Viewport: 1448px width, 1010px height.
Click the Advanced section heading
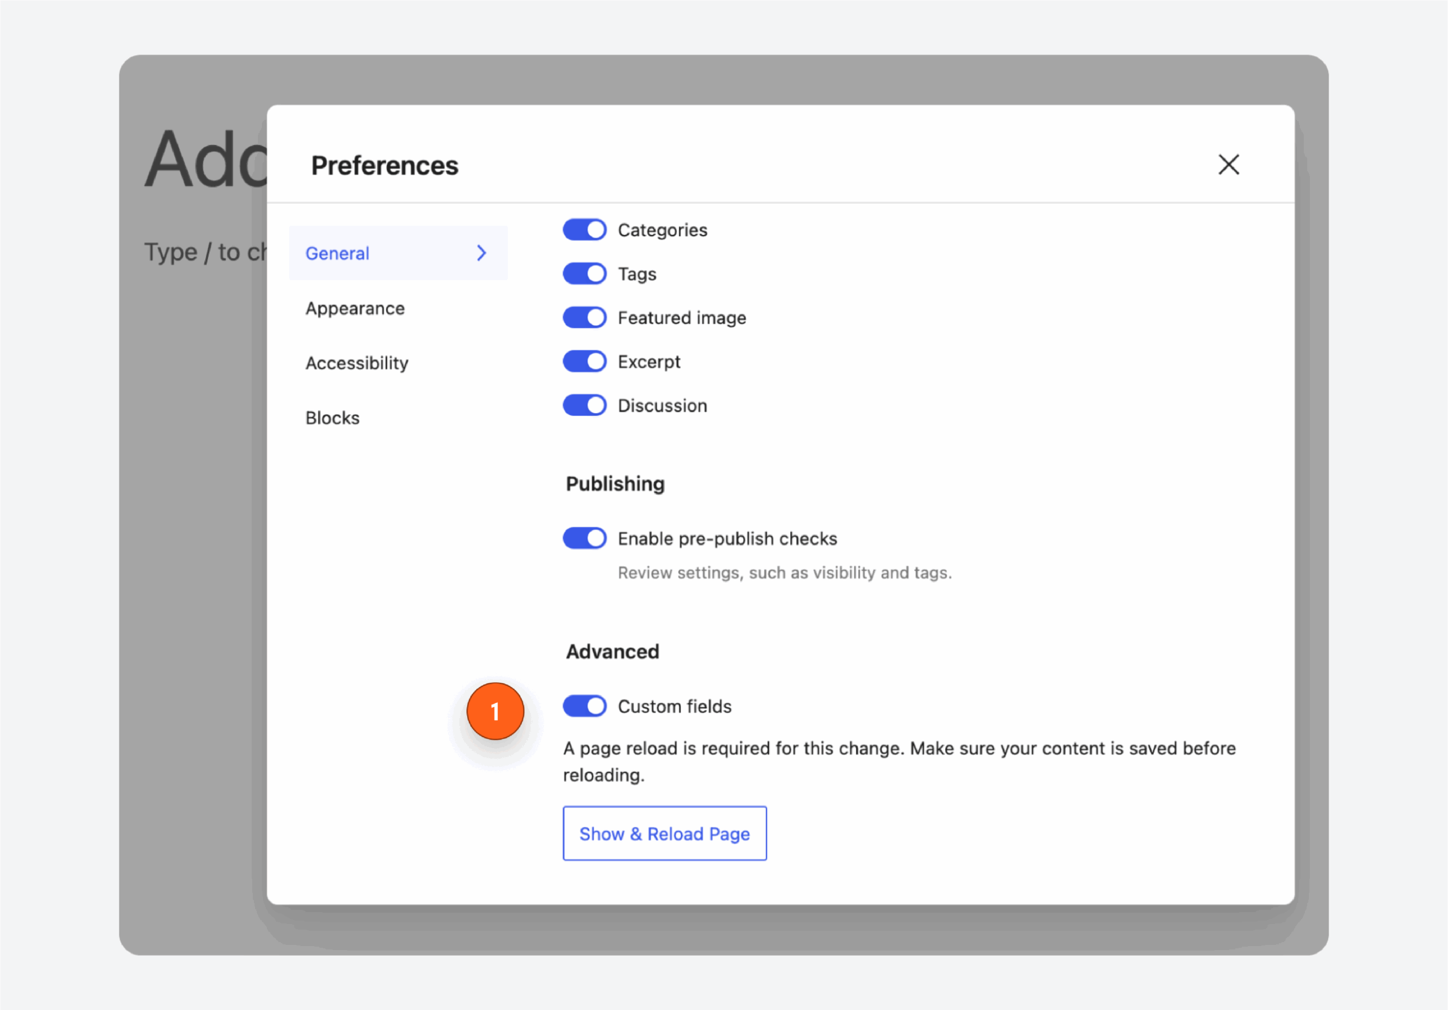point(612,651)
